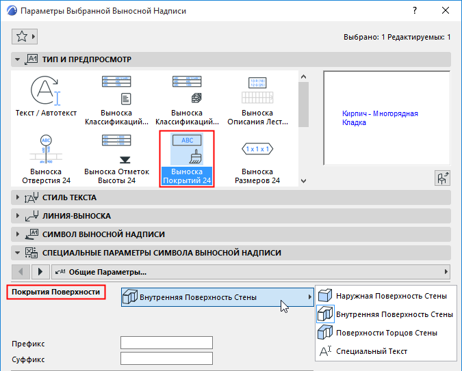Image resolution: width=462 pixels, height=371 pixels.
Task: Select second Выноска Классификаций label with brick icon
Action: pos(187,100)
